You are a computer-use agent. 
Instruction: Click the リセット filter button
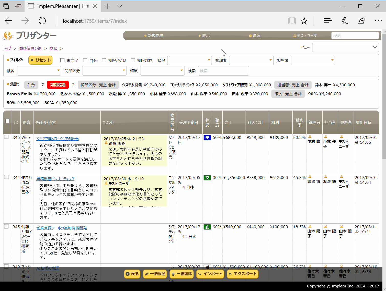click(40, 60)
